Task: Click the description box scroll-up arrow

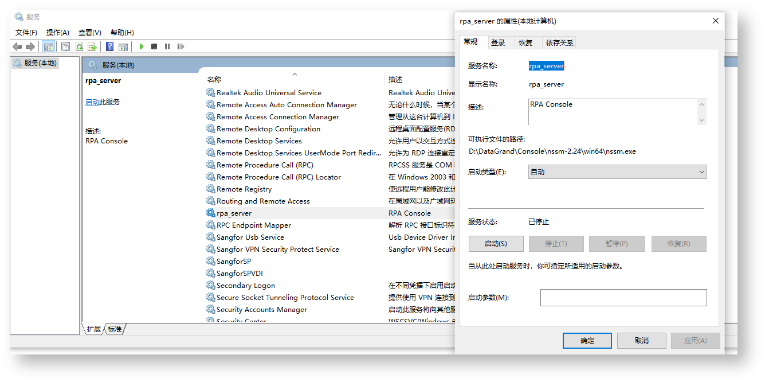Action: [701, 104]
